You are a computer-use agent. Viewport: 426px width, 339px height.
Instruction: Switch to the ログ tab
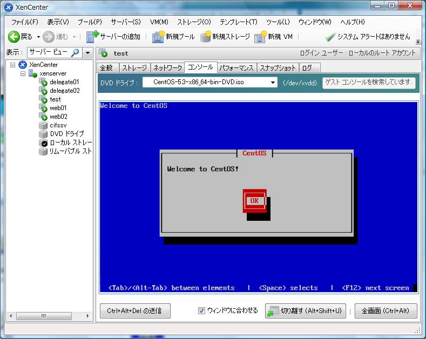click(x=310, y=68)
